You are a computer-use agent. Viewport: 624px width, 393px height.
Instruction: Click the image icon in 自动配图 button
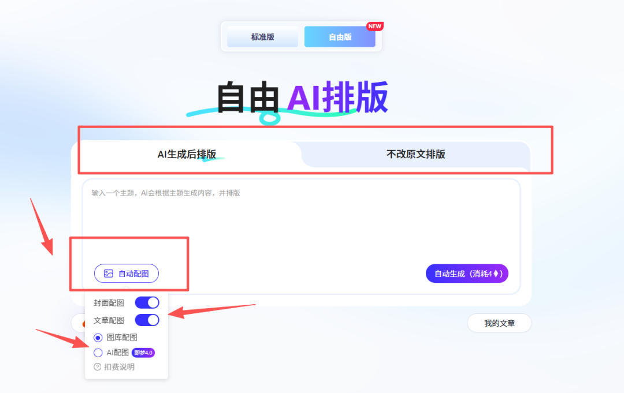108,274
